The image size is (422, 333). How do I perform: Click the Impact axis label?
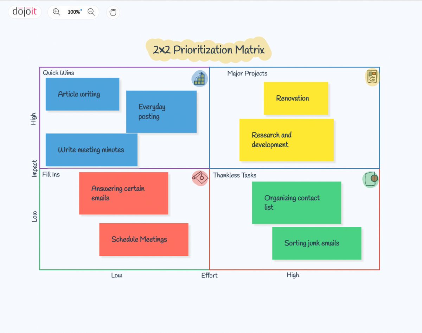[34, 168]
